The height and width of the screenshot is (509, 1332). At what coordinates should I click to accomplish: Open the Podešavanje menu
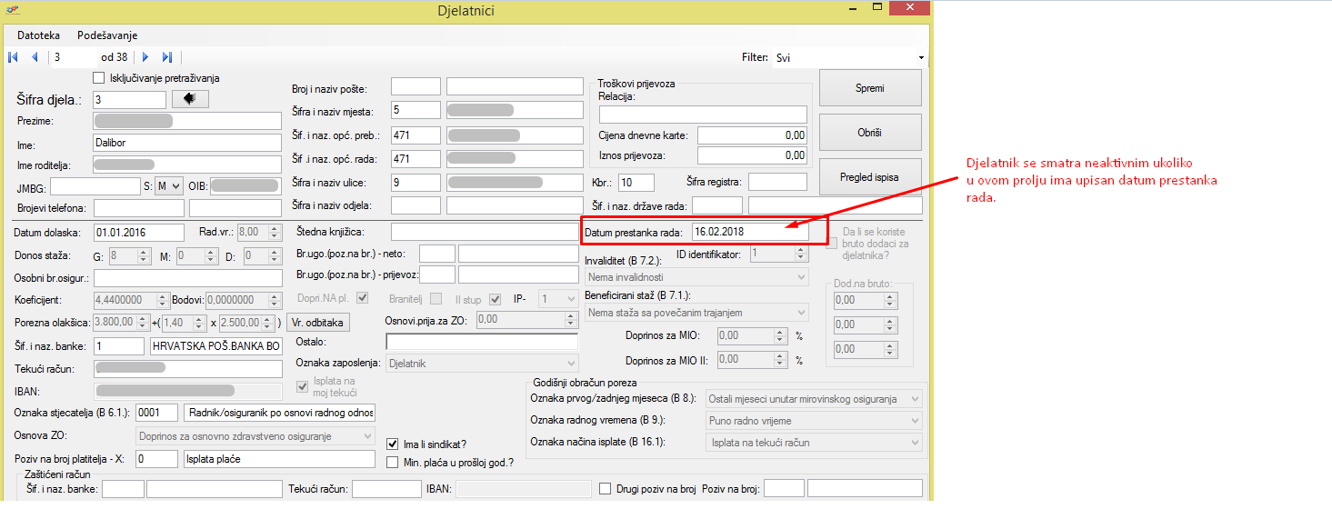coord(107,35)
